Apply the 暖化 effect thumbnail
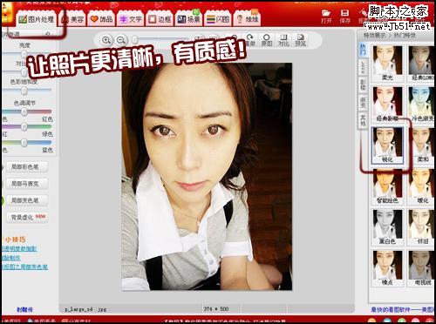 tap(421, 186)
